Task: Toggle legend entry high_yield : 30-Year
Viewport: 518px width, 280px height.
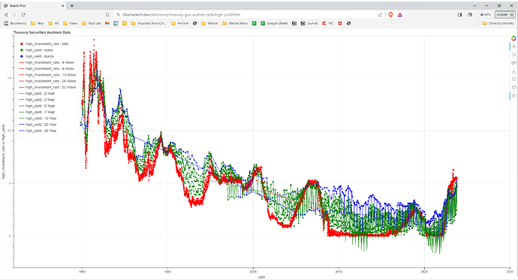Action: [38, 131]
